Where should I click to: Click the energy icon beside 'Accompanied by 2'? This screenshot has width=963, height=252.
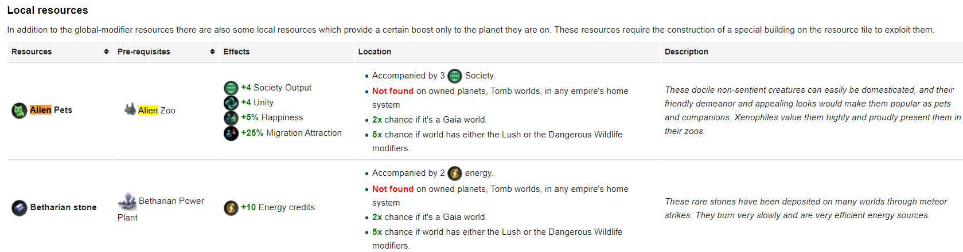pyautogui.click(x=455, y=173)
